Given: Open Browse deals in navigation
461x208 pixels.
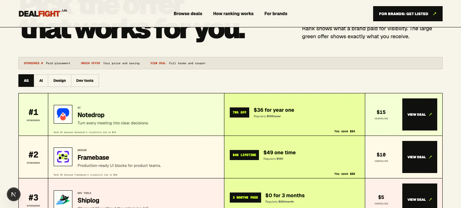Looking at the screenshot, I should click(188, 14).
